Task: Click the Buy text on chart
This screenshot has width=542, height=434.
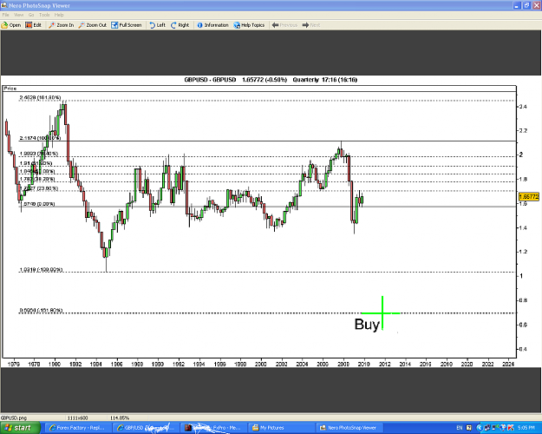Action: point(367,325)
